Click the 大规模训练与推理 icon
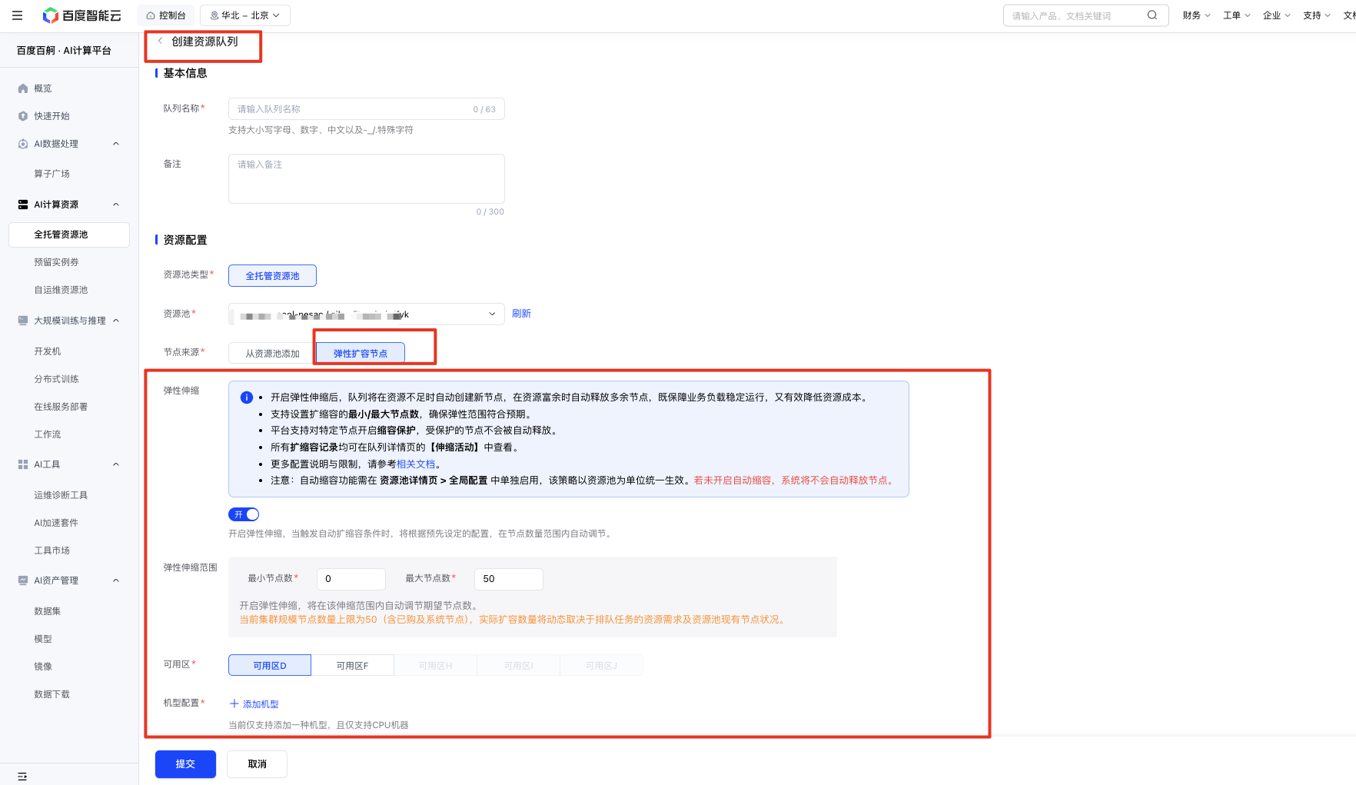This screenshot has width=1356, height=785. (x=23, y=321)
